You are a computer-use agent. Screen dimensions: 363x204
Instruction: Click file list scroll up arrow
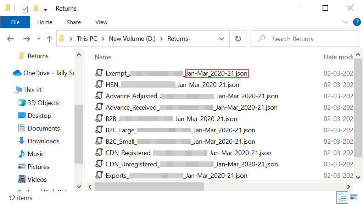358,55
